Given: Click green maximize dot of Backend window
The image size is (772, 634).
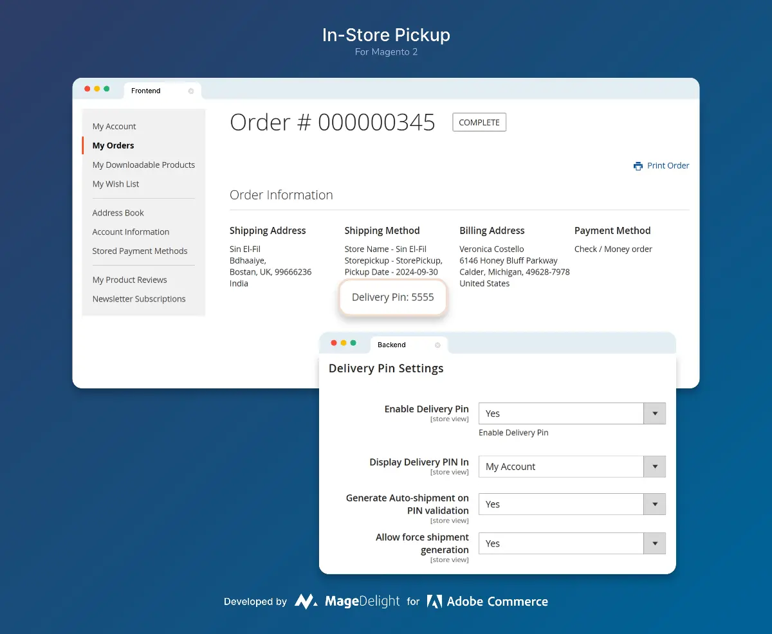Looking at the screenshot, I should click(353, 343).
